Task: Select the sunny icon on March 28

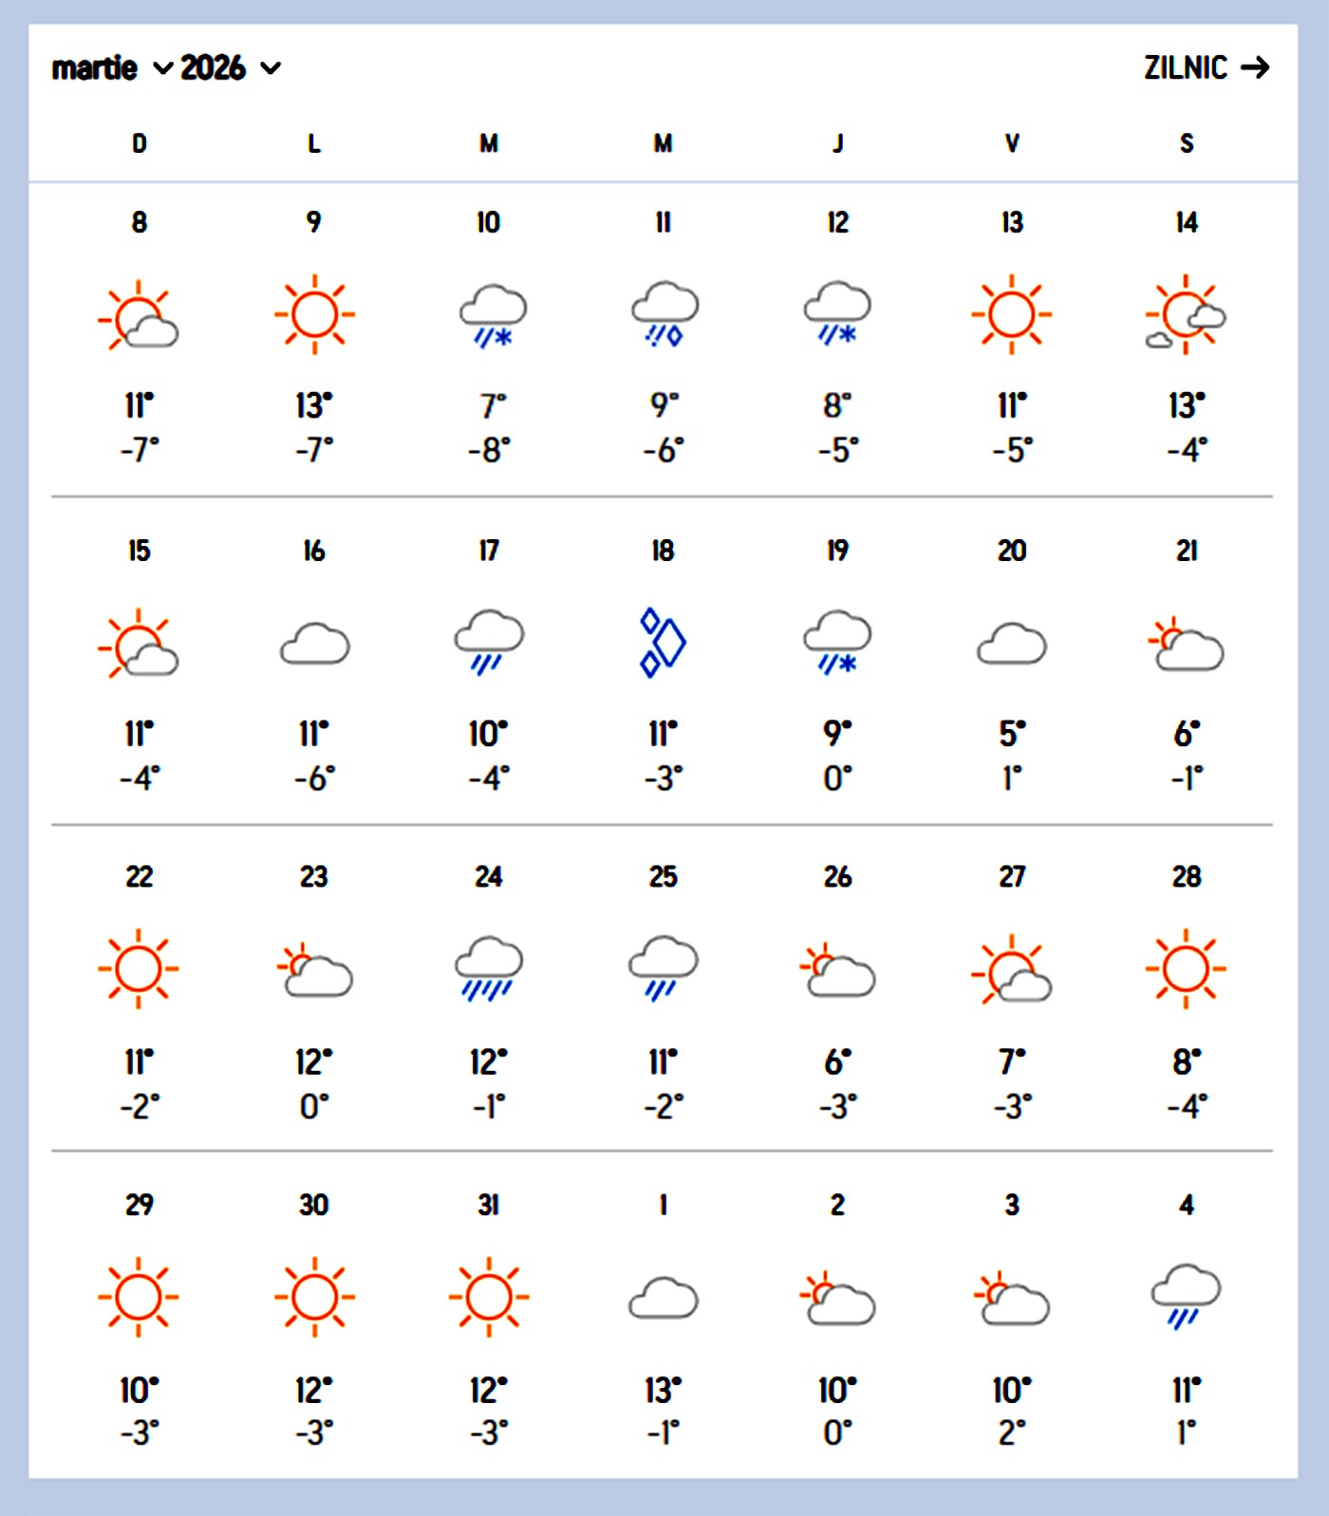Action: pos(1186,969)
